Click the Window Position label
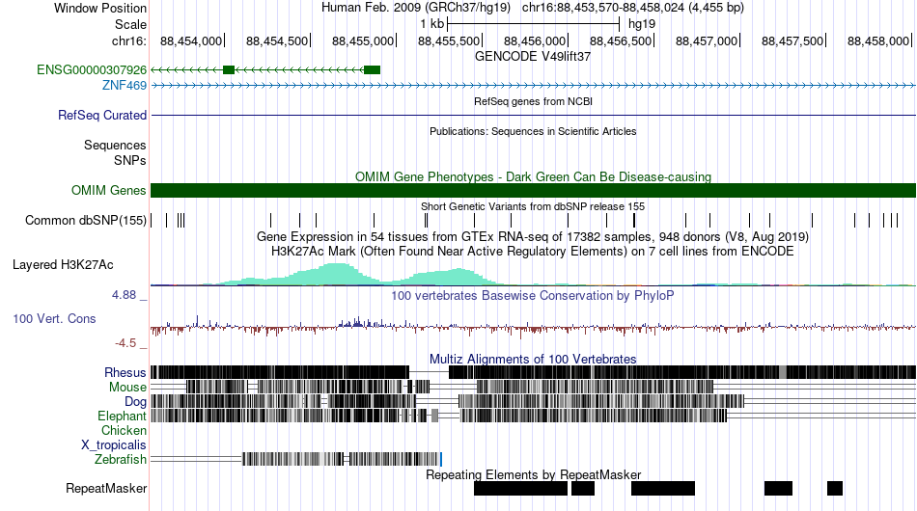 [100, 8]
